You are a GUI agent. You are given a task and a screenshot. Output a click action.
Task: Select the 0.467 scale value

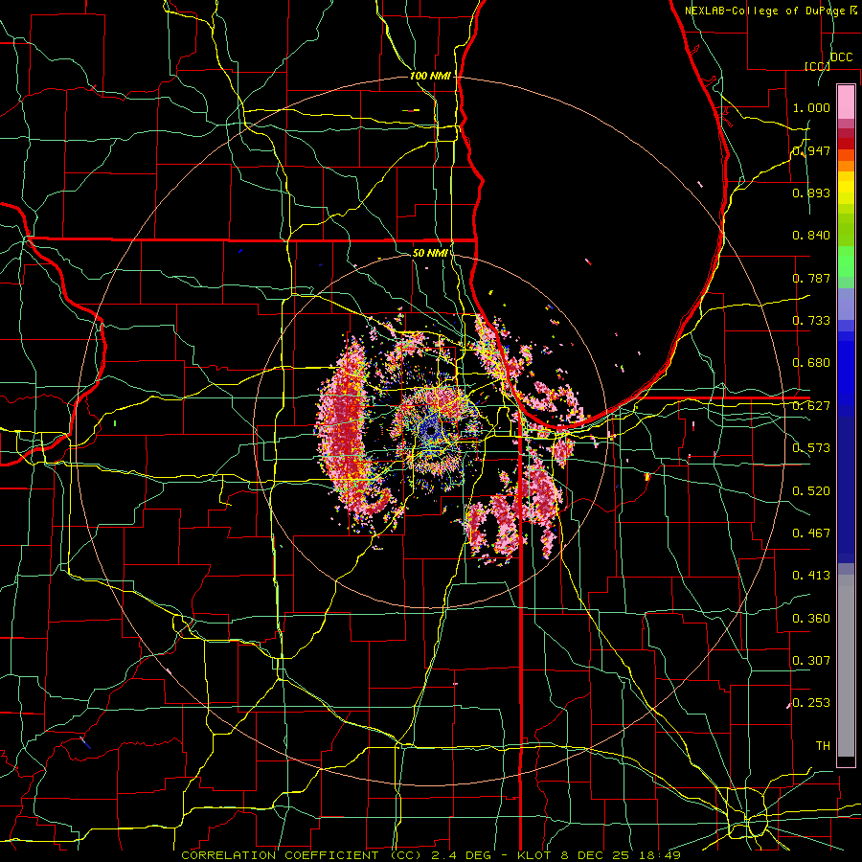coord(811,533)
